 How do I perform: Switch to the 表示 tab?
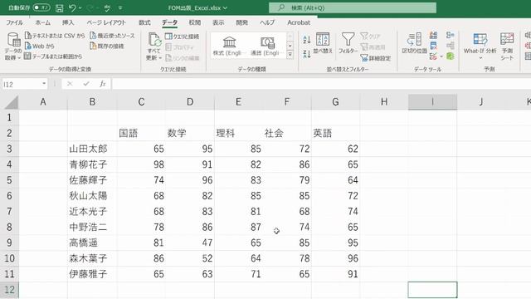(218, 22)
